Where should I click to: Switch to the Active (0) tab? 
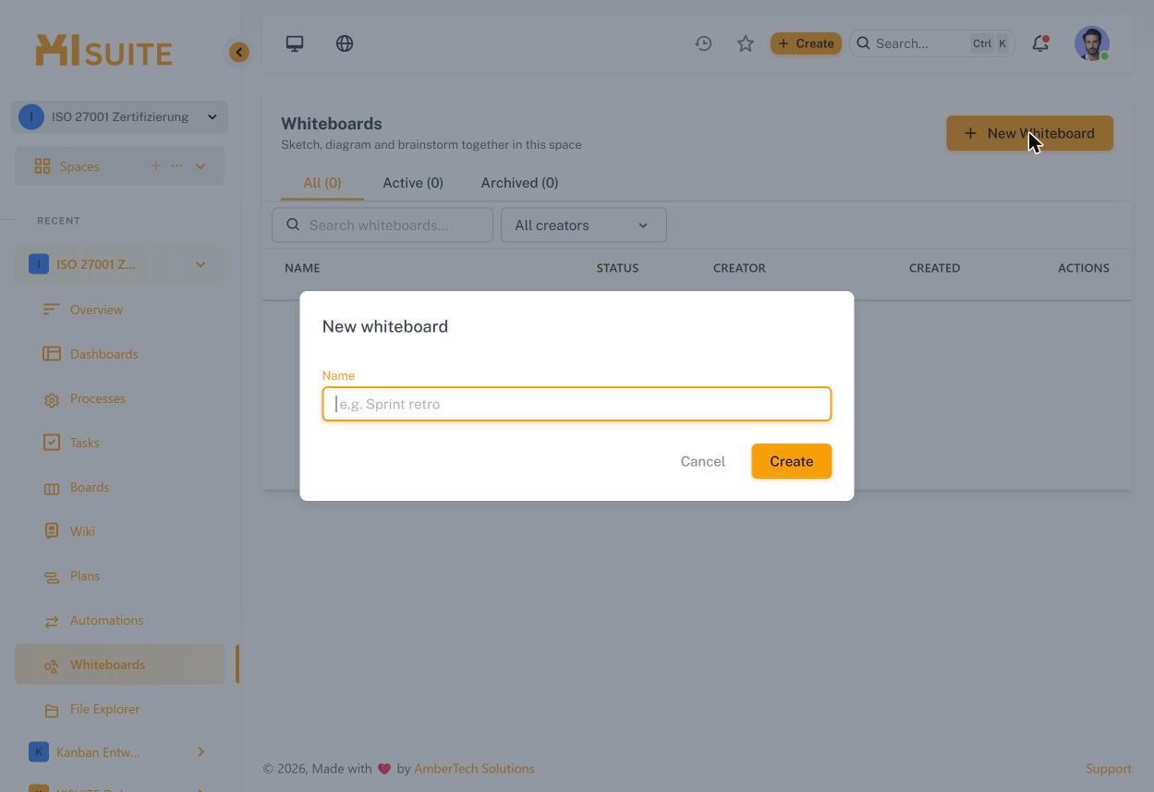[x=413, y=183]
